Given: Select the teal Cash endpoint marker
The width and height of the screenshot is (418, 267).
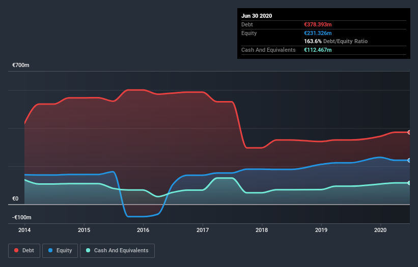Looking at the screenshot, I should pyautogui.click(x=409, y=183).
